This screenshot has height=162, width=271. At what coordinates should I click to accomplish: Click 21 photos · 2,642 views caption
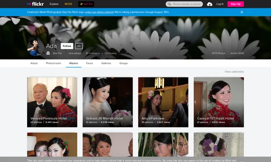pyautogui.click(x=211, y=122)
